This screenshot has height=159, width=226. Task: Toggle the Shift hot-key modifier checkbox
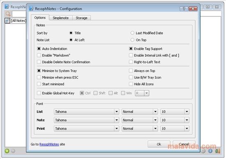(x=95, y=93)
